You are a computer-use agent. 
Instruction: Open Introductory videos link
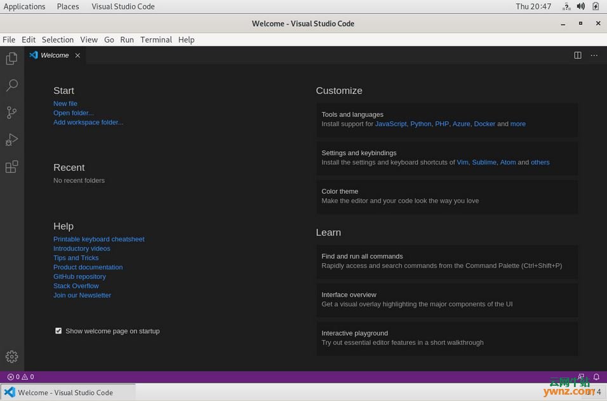(x=82, y=248)
